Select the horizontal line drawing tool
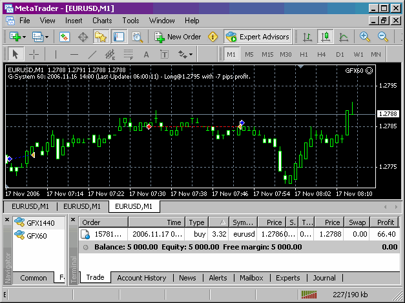Screen dimensions: 405x303 [74, 54]
